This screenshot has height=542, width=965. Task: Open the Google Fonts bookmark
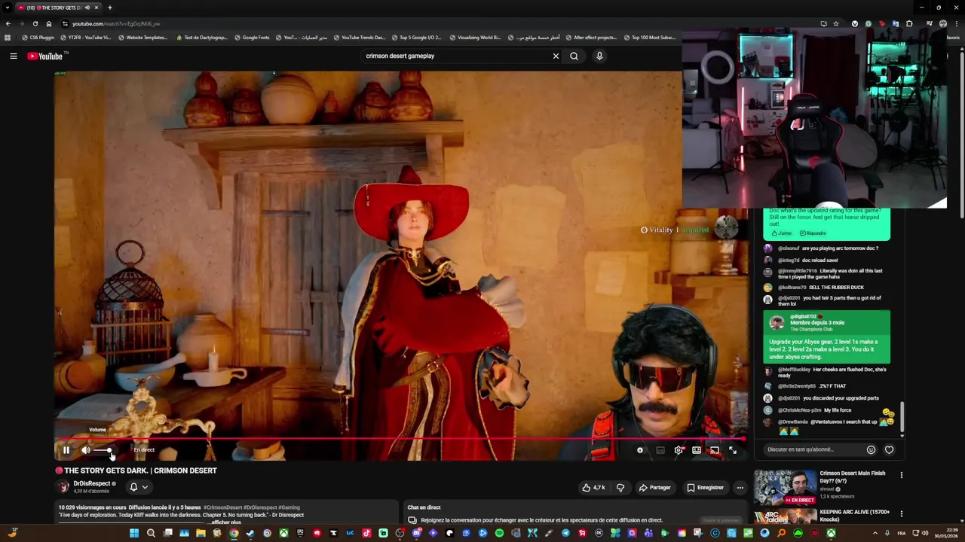coord(252,38)
